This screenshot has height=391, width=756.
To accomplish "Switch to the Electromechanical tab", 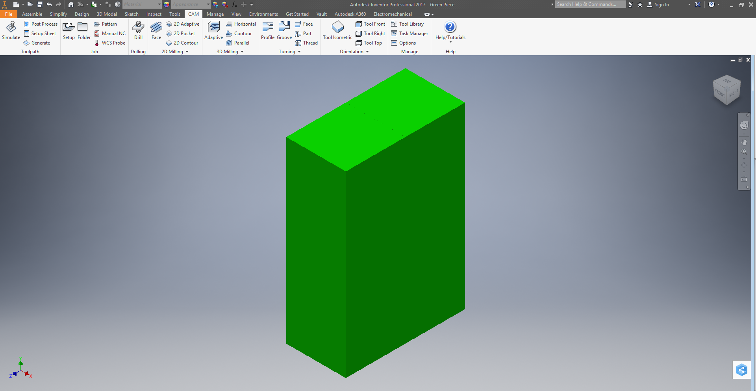I will [x=393, y=14].
